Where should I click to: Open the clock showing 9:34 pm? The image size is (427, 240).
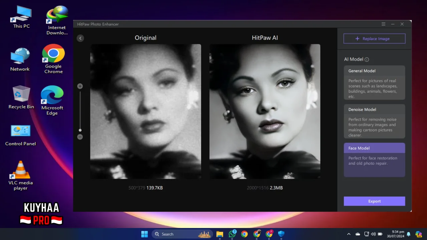pos(395,234)
